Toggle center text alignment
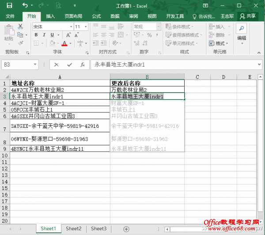This screenshot has width=265, height=235. pyautogui.click(x=104, y=35)
